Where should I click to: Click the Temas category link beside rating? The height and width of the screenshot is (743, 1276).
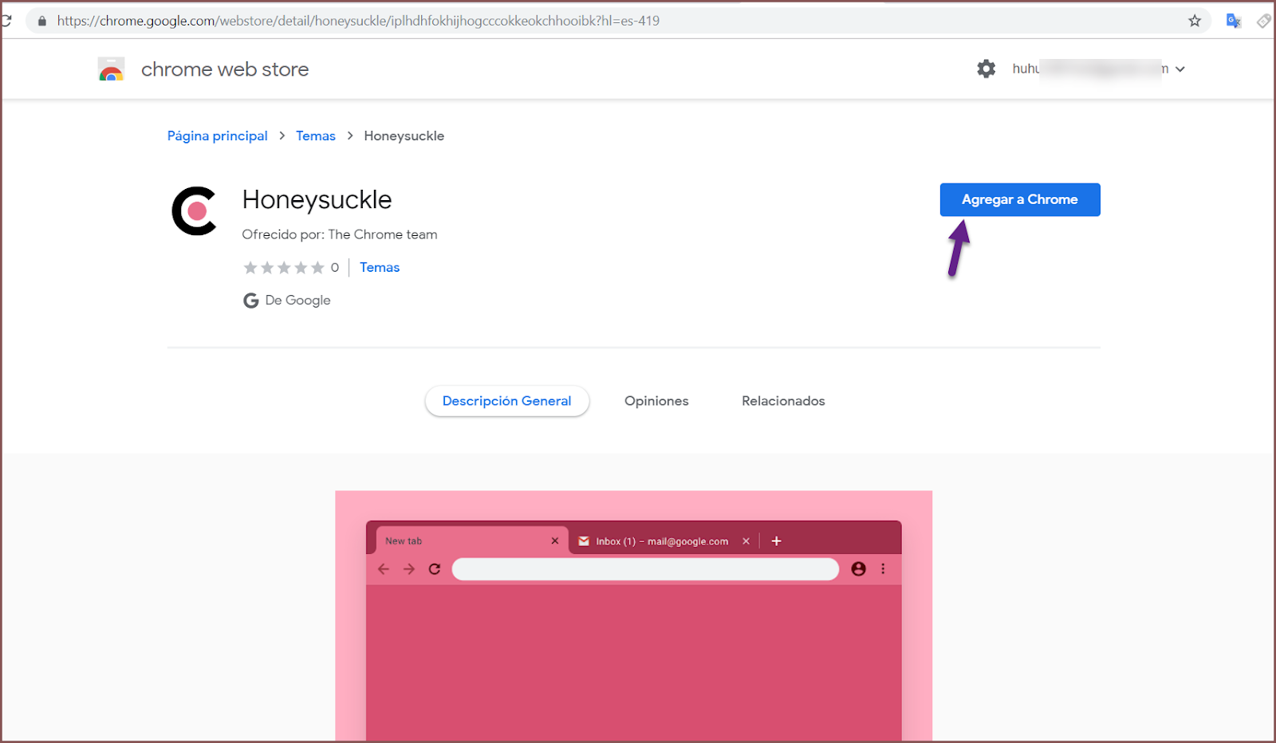pyautogui.click(x=379, y=268)
